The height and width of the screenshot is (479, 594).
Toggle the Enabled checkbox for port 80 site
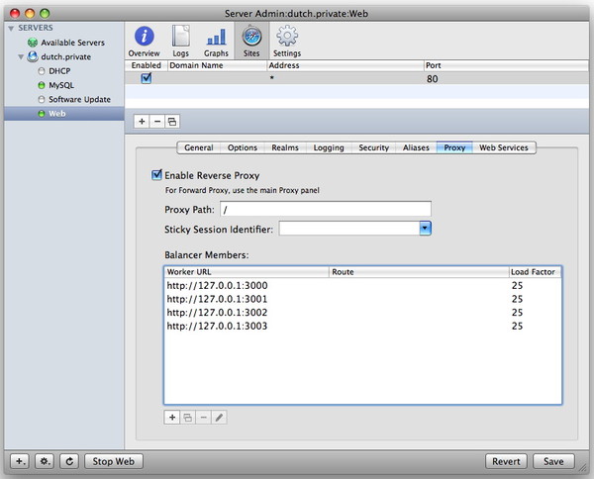pyautogui.click(x=146, y=78)
